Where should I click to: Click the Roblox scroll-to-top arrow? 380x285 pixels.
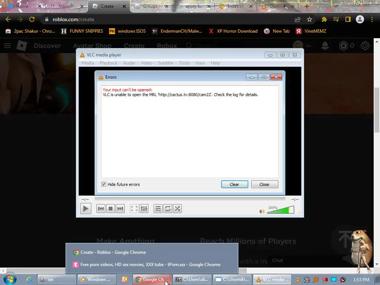click(x=345, y=239)
